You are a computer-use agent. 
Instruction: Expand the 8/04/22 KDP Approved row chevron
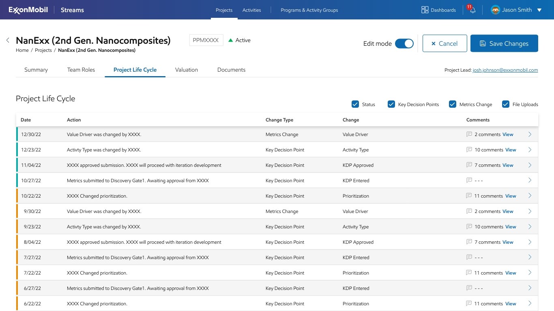click(530, 242)
